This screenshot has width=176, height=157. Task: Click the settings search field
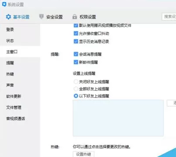pos(169,17)
